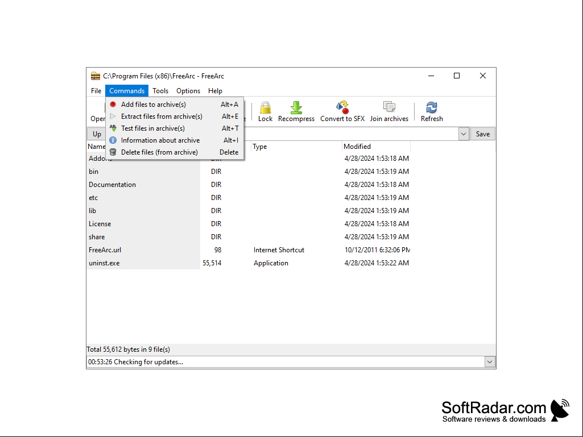The width and height of the screenshot is (583, 437).
Task: Click the Save button
Action: coord(483,134)
